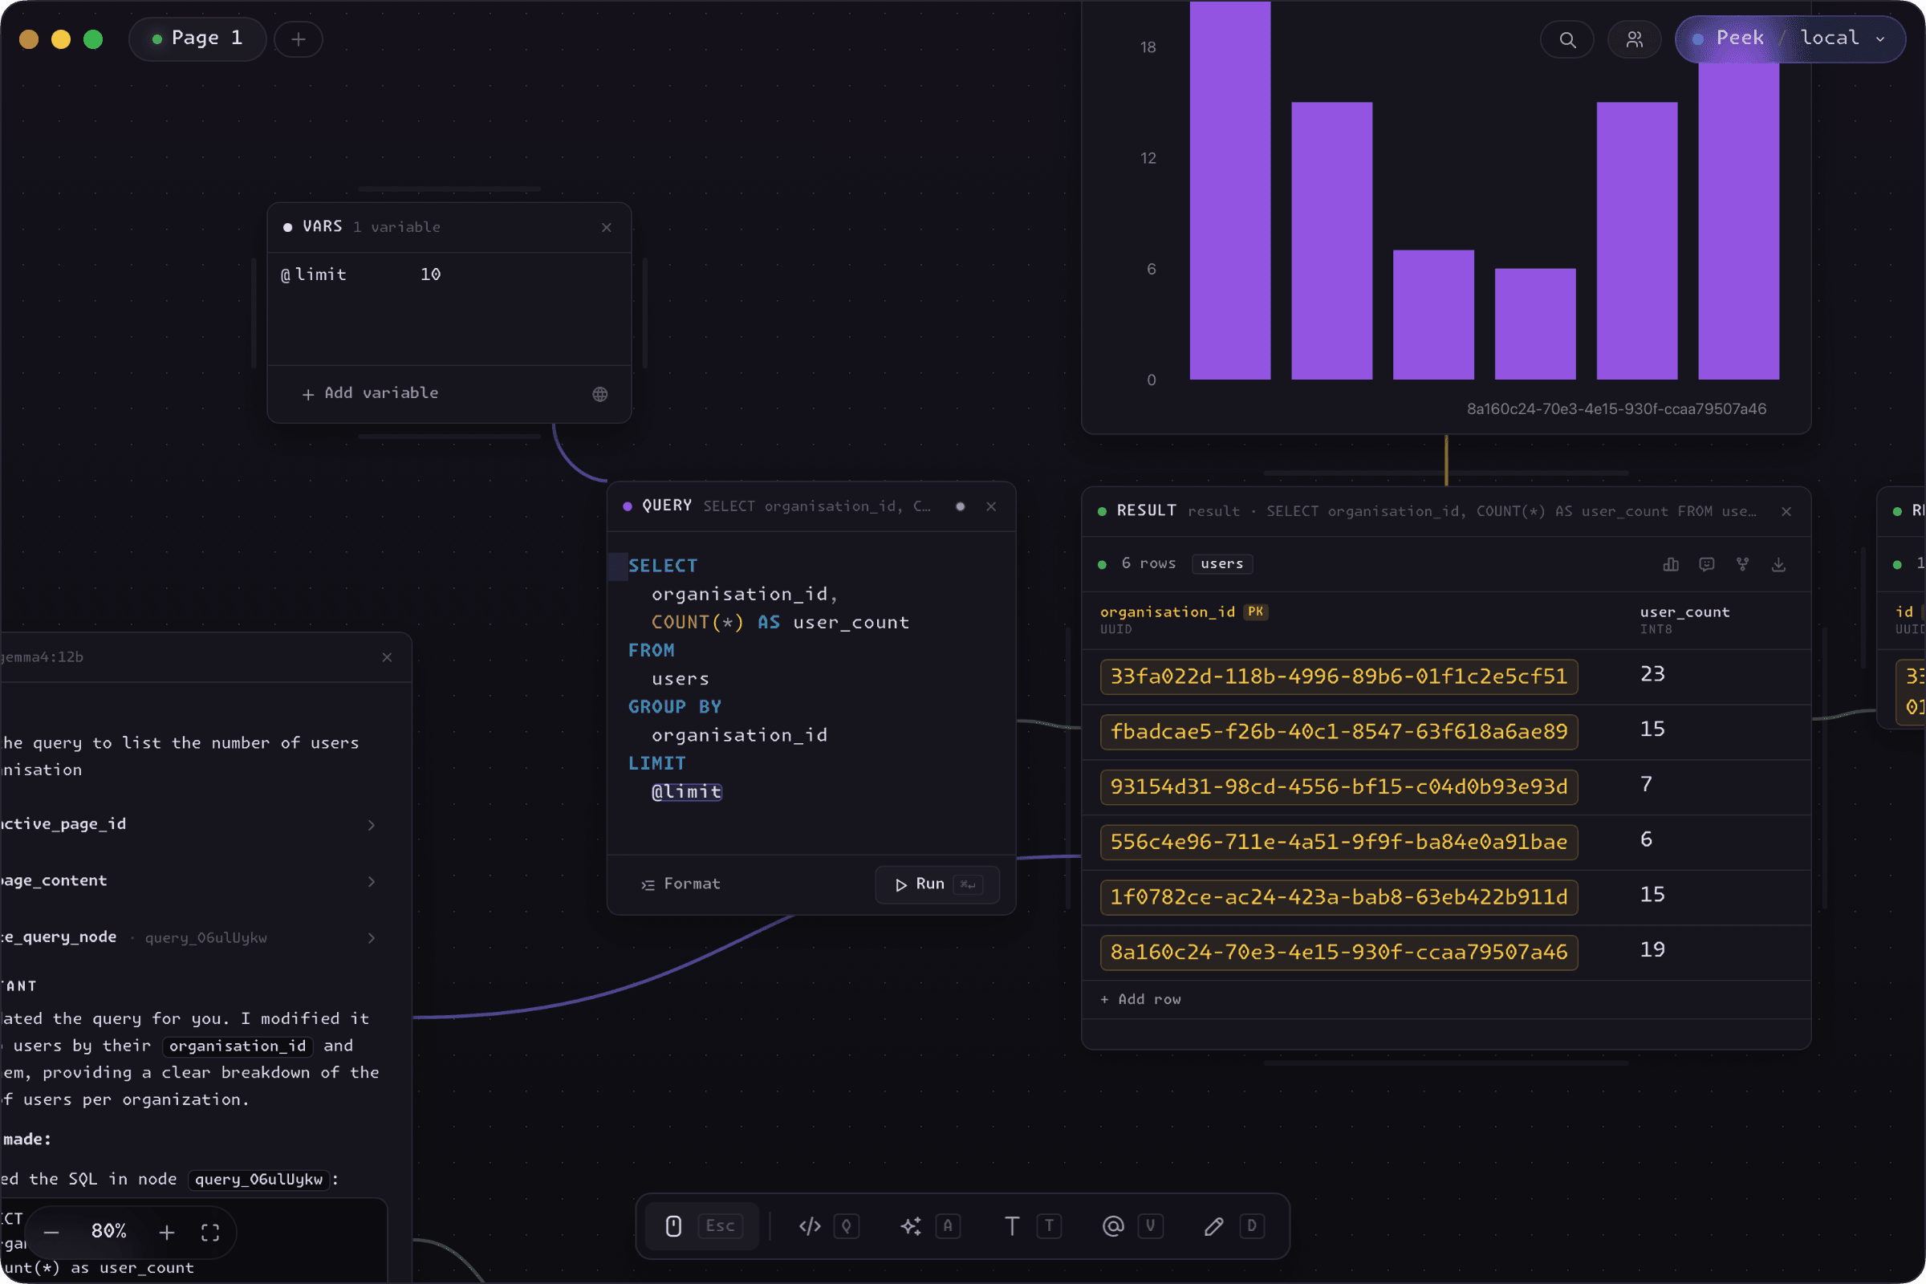Expand the query_06ulUykw query node row

190,937
